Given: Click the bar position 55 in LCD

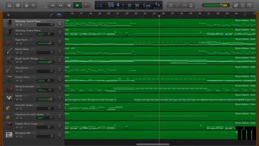Looking at the screenshot, I should (111, 5).
